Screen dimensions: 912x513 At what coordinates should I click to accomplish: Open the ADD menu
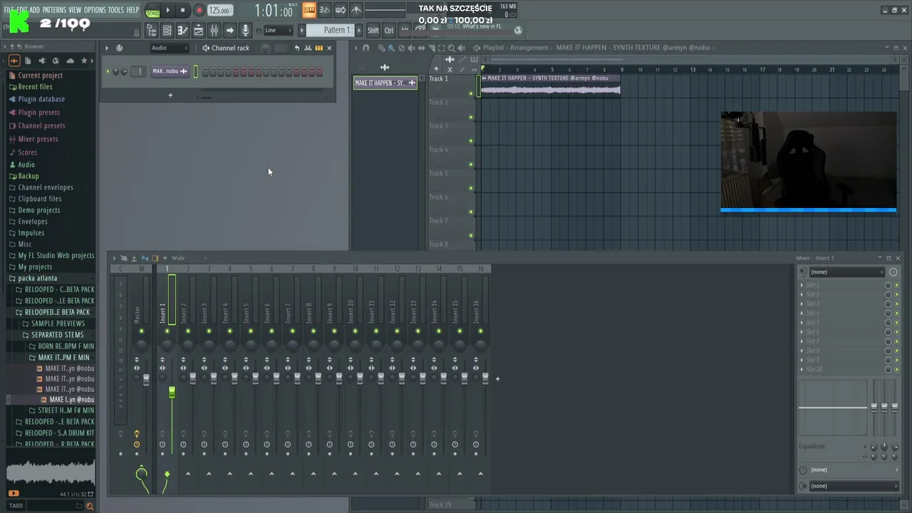[34, 10]
